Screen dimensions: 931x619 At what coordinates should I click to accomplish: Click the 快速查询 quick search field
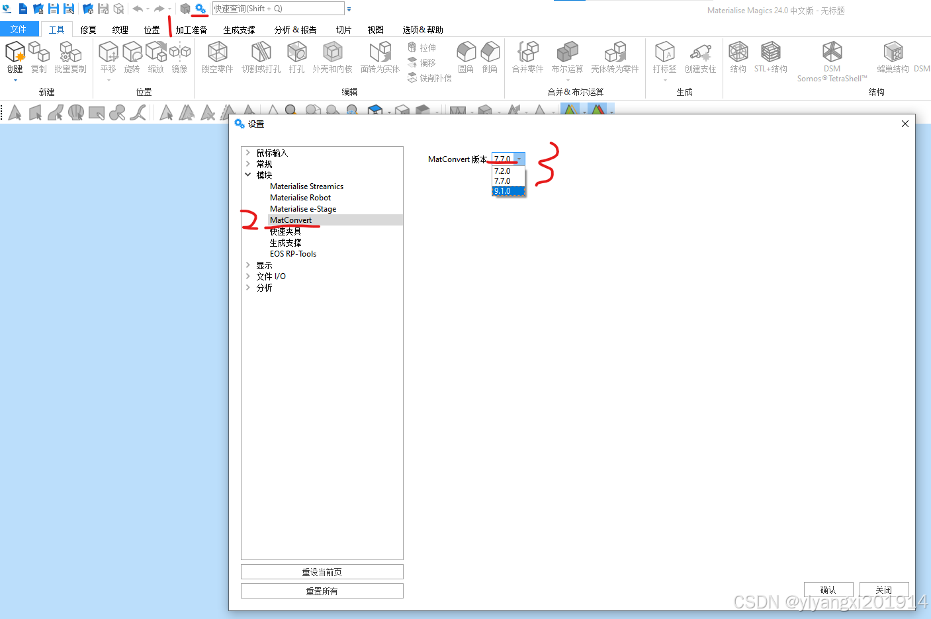coord(278,9)
